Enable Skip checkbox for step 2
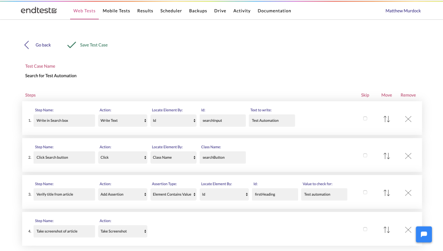 point(365,155)
